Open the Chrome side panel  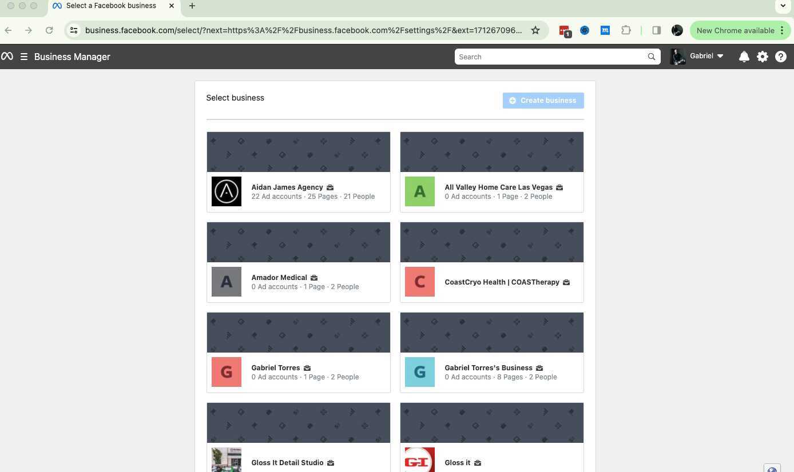657,30
